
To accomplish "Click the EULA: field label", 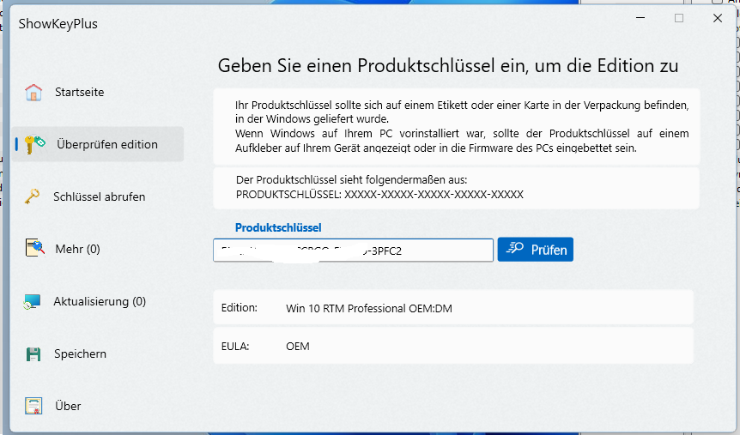I will 235,347.
